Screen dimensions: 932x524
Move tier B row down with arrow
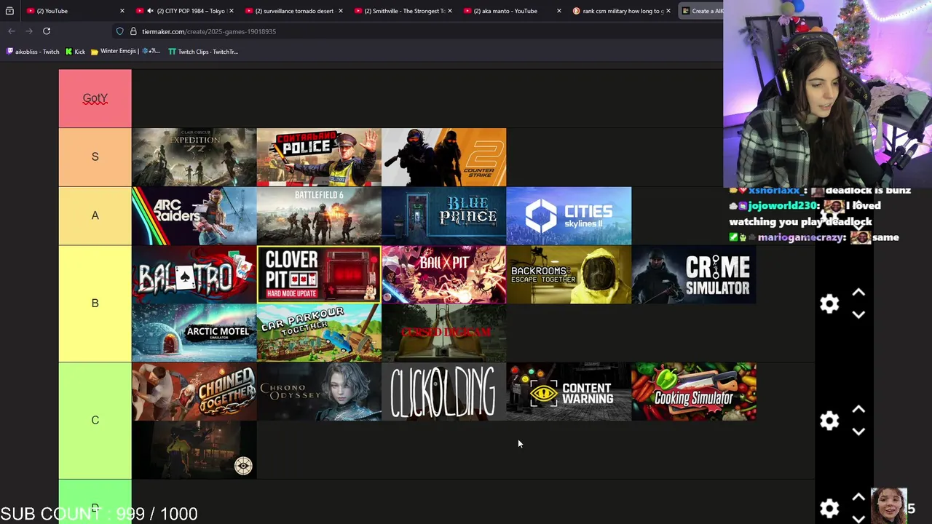858,314
